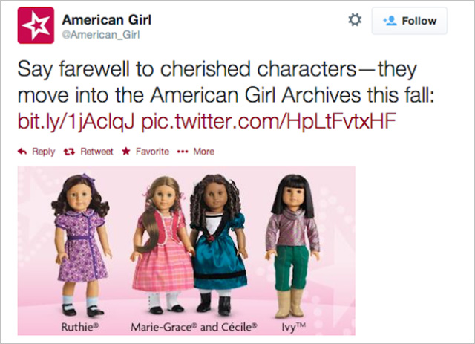Open the gear settings dropdown
This screenshot has width=475, height=344.
[x=355, y=21]
